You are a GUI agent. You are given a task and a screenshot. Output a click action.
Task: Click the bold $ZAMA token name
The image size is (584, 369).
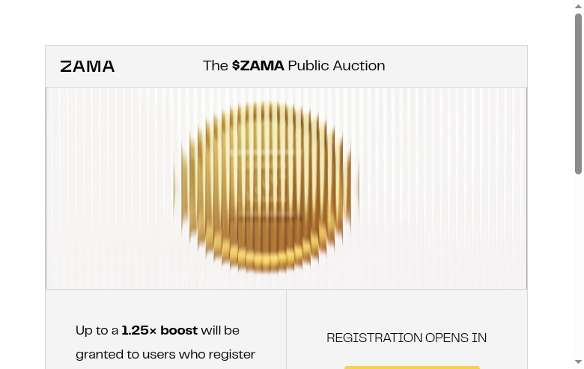258,66
